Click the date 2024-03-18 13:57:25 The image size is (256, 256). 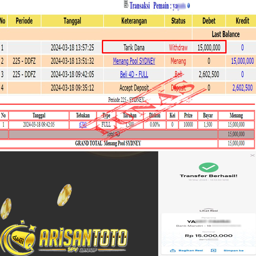(x=72, y=48)
